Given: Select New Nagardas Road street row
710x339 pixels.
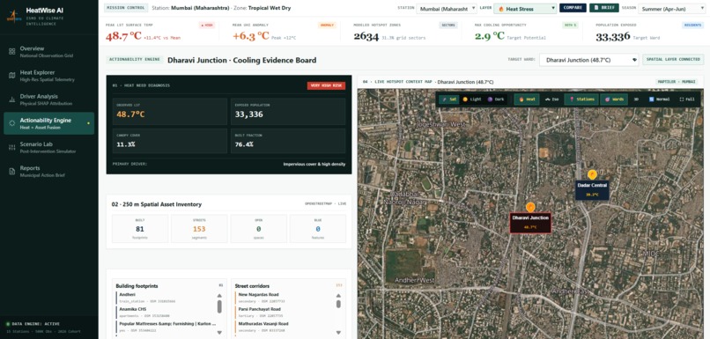Looking at the screenshot, I should pyautogui.click(x=284, y=298).
